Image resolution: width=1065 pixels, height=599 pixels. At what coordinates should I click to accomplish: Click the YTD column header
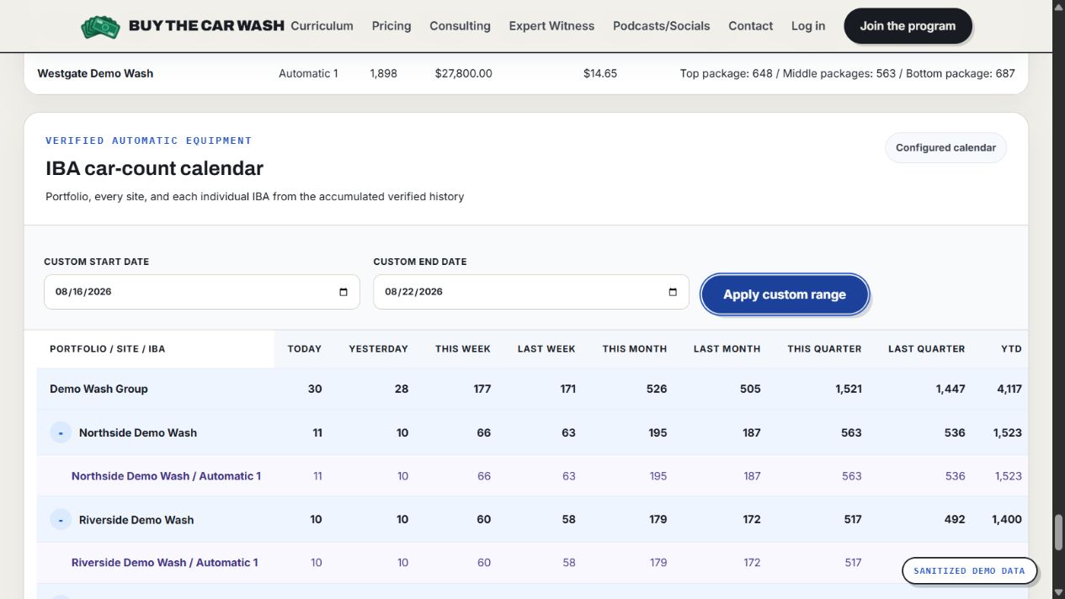click(x=1011, y=348)
